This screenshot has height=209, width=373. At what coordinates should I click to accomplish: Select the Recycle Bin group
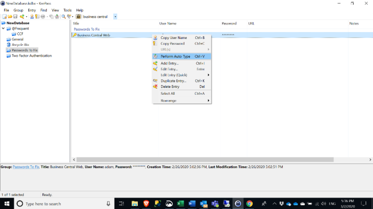click(20, 45)
